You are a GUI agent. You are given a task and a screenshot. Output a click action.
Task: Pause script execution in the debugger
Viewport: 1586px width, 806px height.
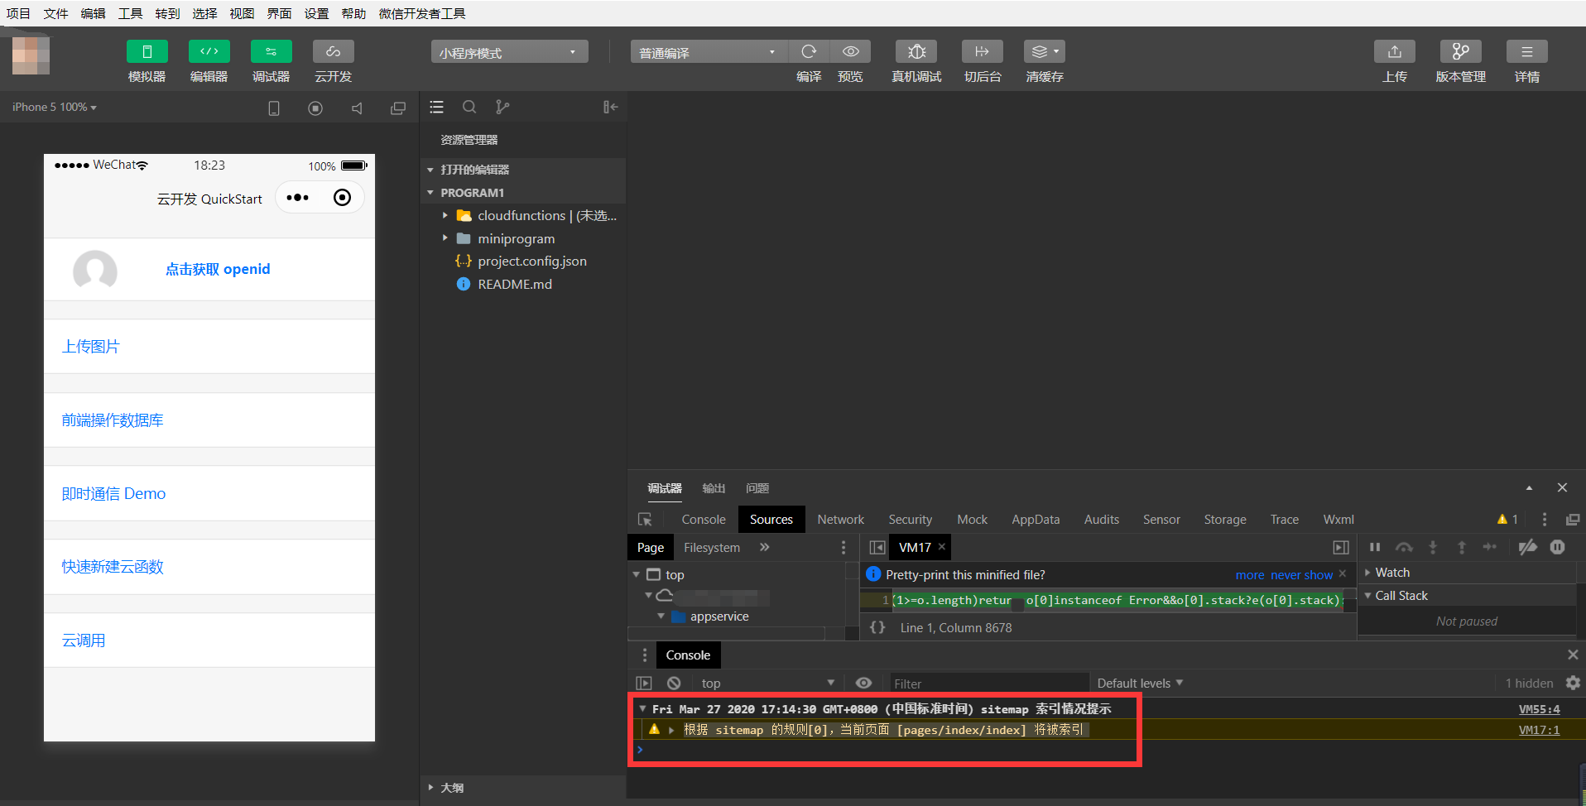pos(1375,547)
